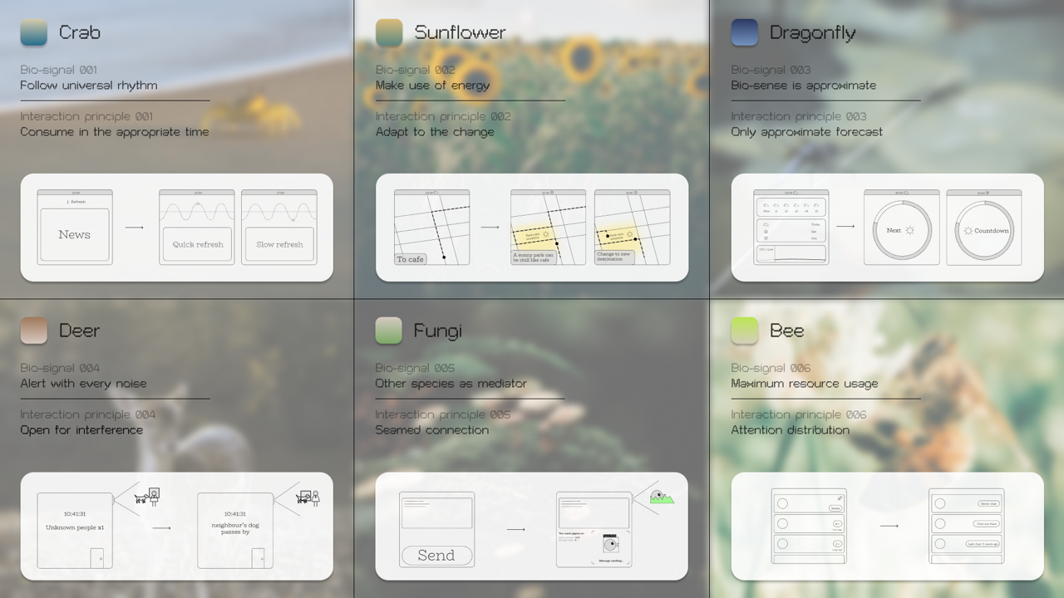Viewport: 1064px width, 598px height.
Task: Select the orange Deer bio-signal icon
Action: point(32,331)
